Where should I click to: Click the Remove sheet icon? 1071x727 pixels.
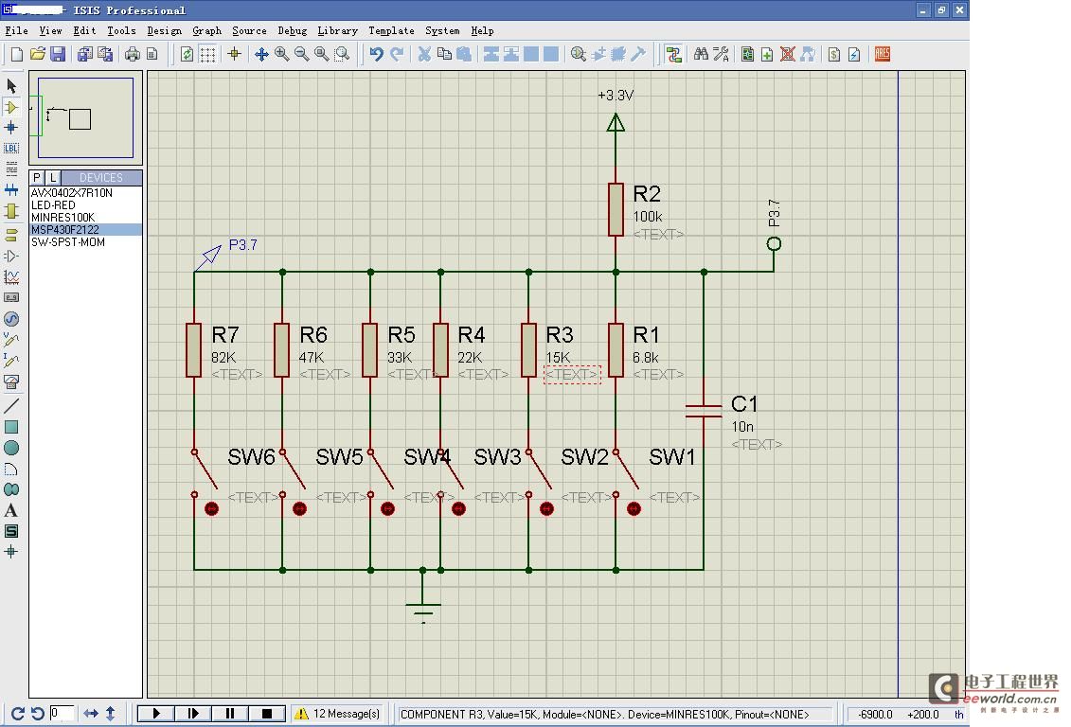788,54
